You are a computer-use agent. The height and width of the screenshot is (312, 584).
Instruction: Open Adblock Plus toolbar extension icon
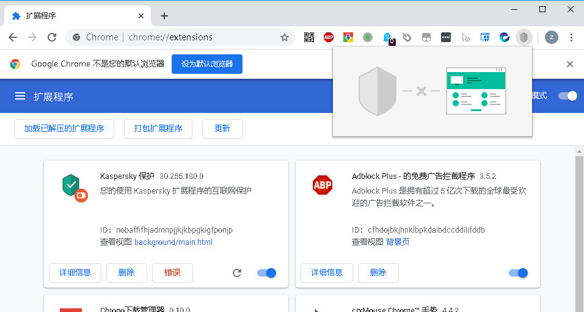(329, 37)
